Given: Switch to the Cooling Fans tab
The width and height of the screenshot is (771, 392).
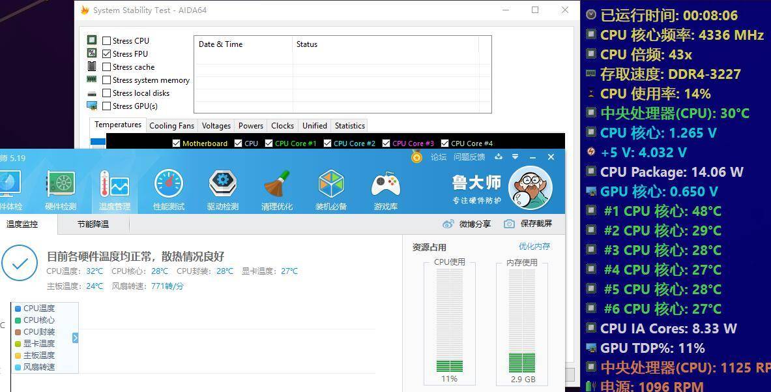Looking at the screenshot, I should point(171,125).
